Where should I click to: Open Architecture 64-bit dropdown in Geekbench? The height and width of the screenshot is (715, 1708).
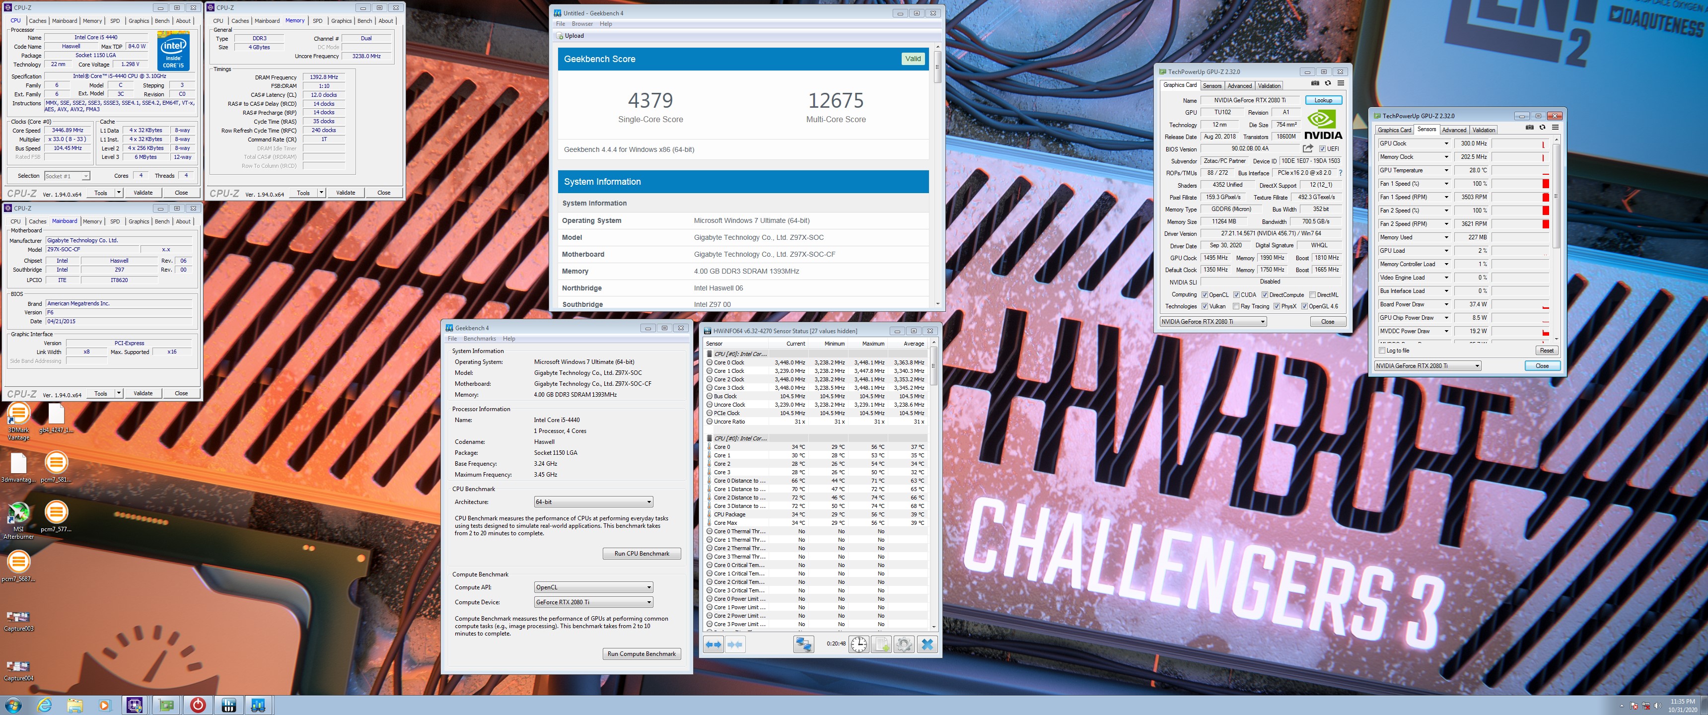point(593,502)
